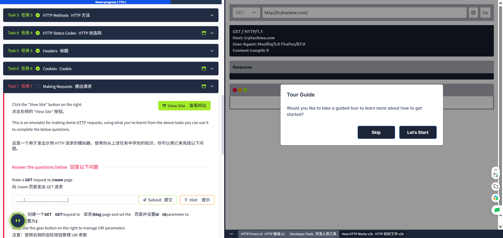The width and height of the screenshot is (503, 238).
Task: Minimize the bottom panel with dash icon
Action: [x=231, y=234]
